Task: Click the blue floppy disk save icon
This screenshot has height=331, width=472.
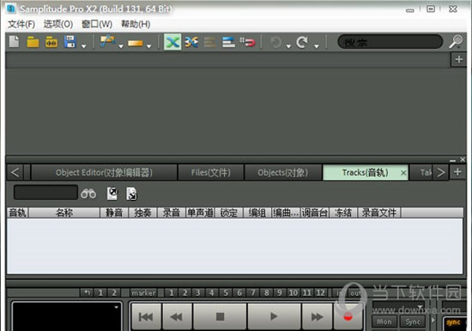Action: tap(70, 42)
